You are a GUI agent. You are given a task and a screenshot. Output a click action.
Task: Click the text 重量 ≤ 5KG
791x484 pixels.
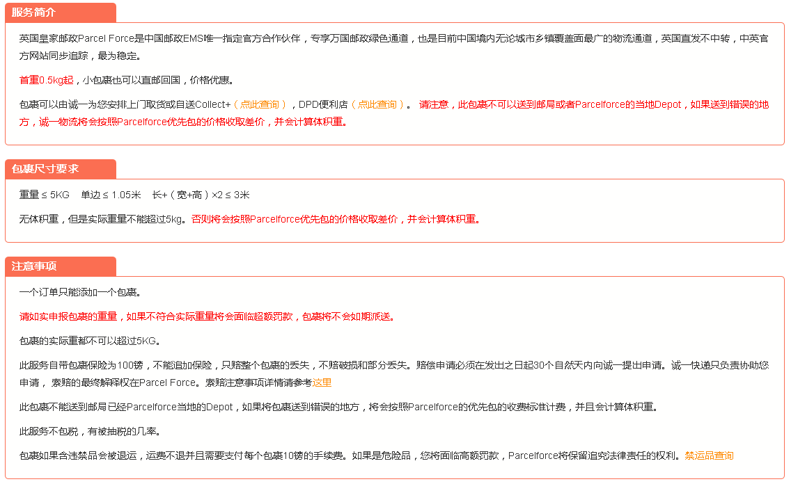point(45,195)
